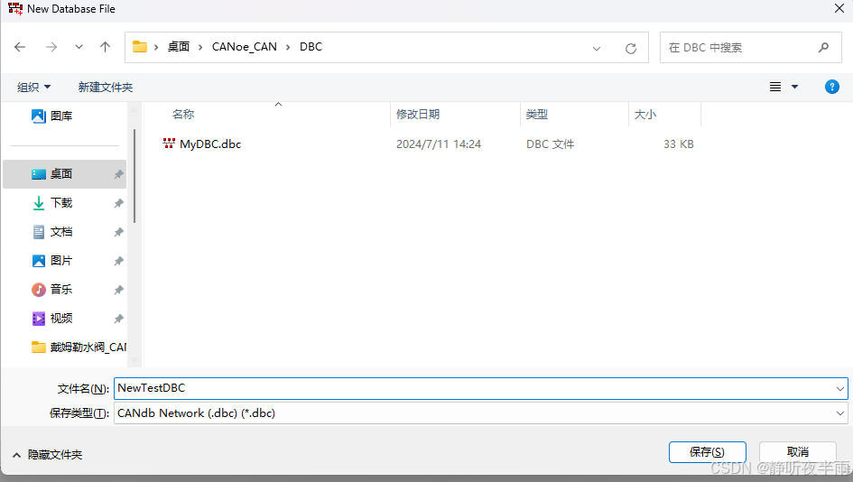The width and height of the screenshot is (853, 482).
Task: Collapse folders with 隐藏文件夹
Action: coord(48,455)
